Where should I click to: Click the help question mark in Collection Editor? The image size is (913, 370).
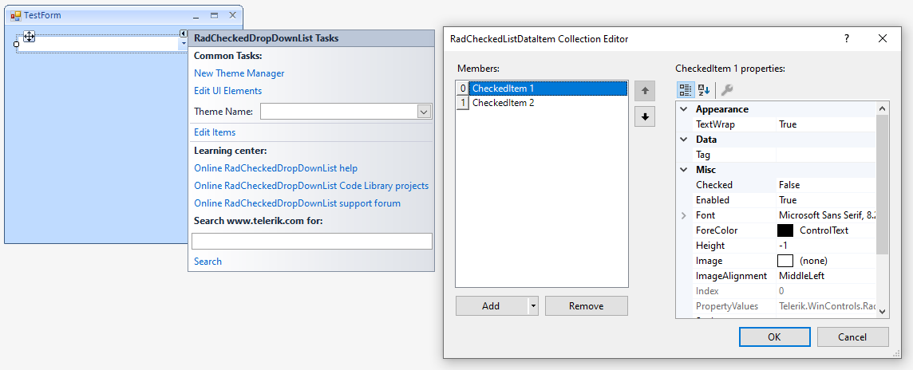point(847,39)
